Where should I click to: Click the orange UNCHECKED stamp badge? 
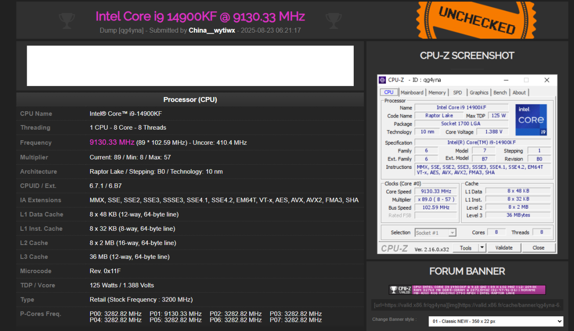(x=476, y=20)
